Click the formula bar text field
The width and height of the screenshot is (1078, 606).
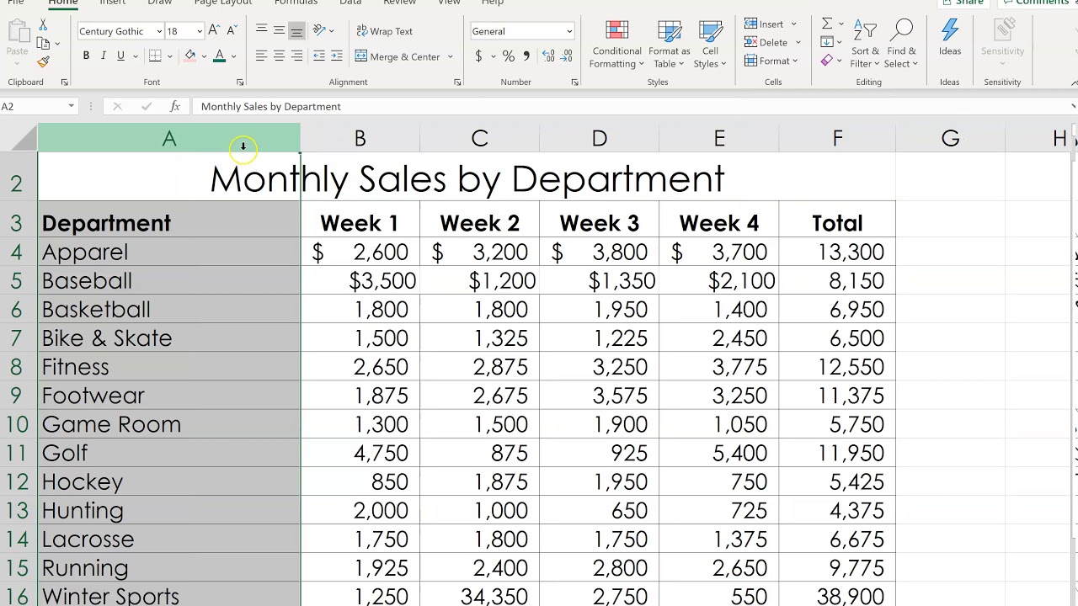coord(632,106)
